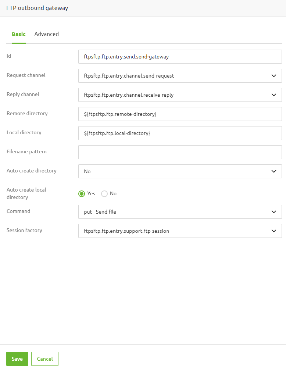This screenshot has height=371, width=286.
Task: Click the Remote directory input field
Action: click(x=180, y=114)
